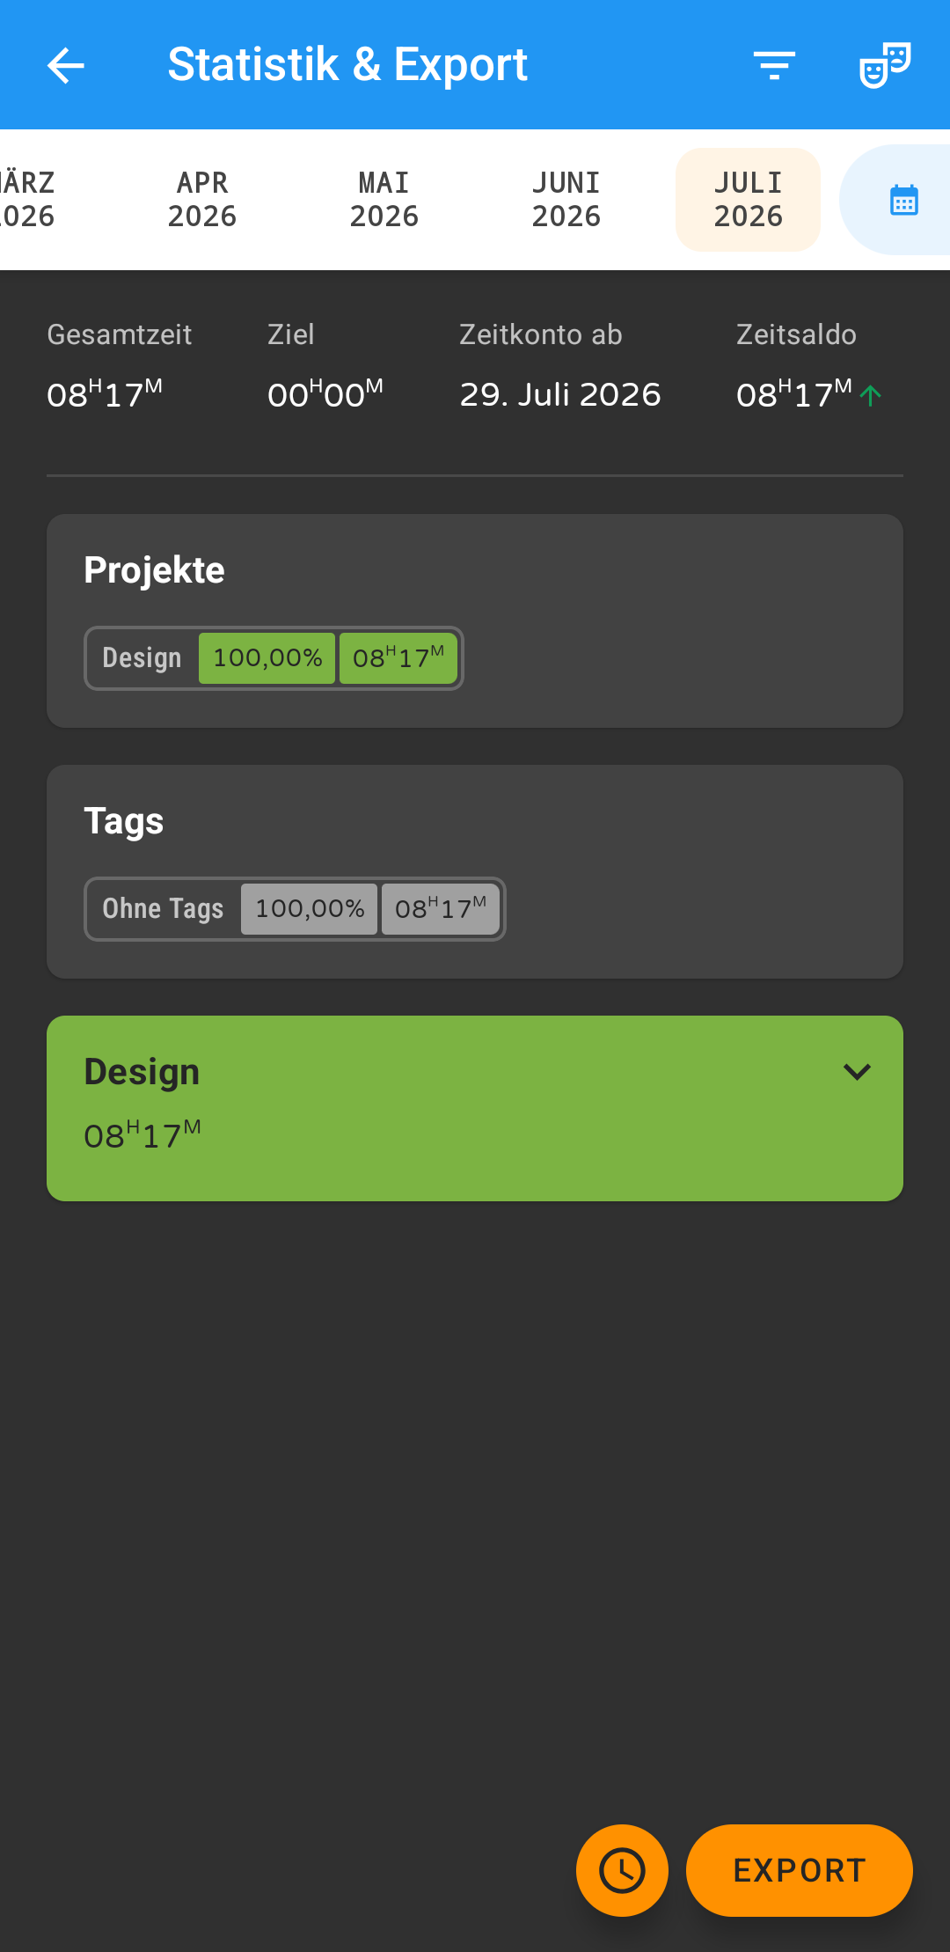The width and height of the screenshot is (950, 1952).
Task: Tap the Design project chip
Action: (x=274, y=658)
